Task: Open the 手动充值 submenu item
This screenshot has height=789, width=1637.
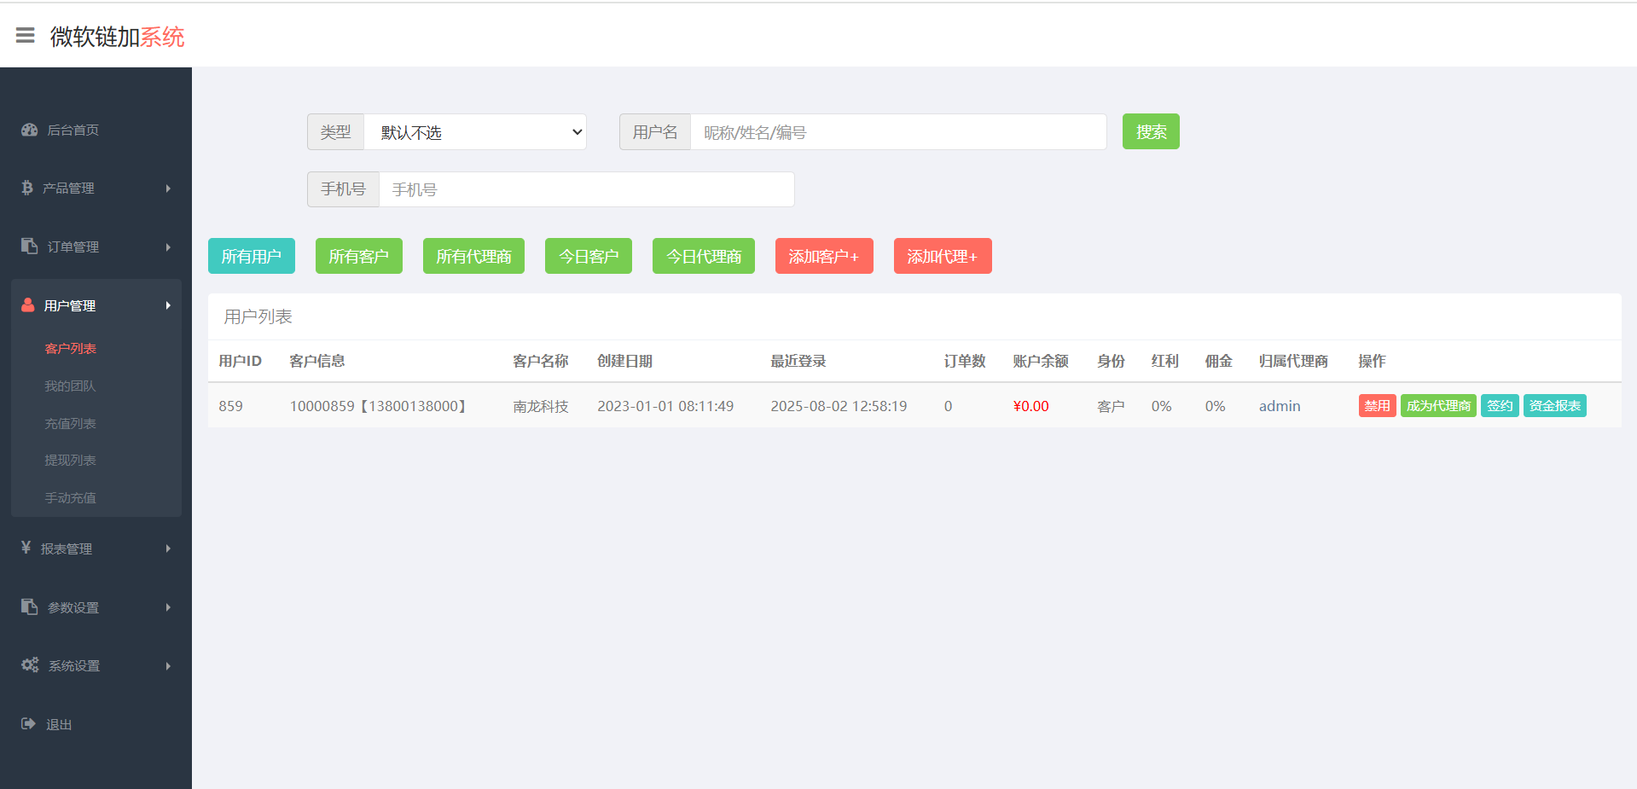Action: point(70,498)
